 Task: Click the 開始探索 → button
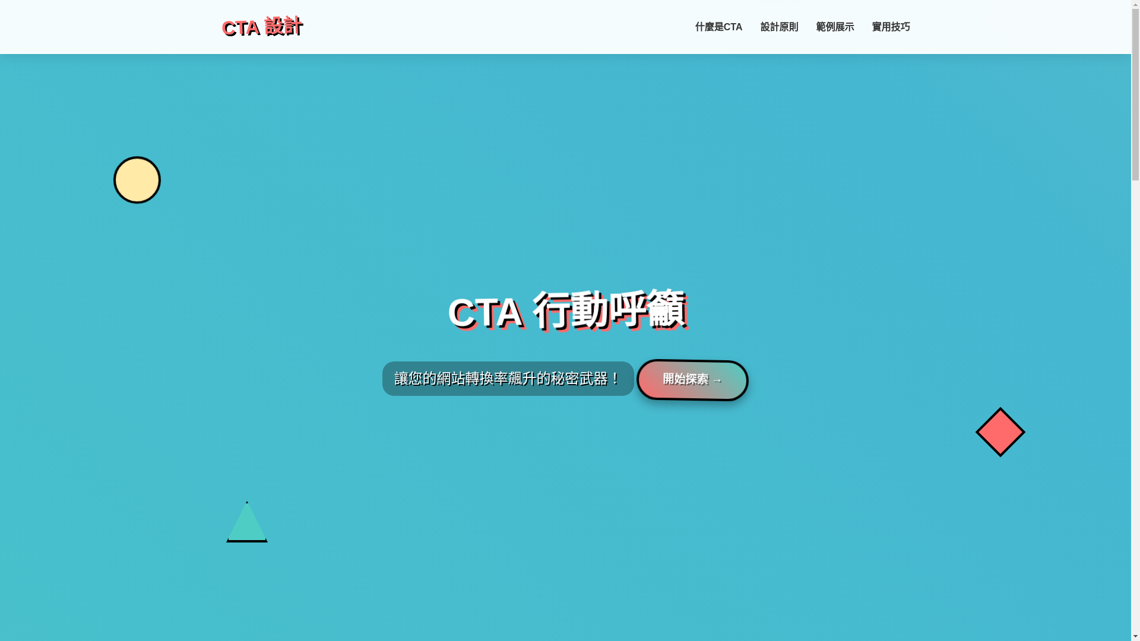point(692,380)
